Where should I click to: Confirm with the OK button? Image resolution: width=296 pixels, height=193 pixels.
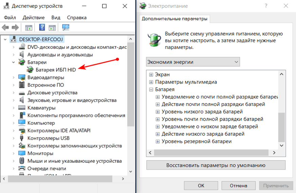[201, 186]
